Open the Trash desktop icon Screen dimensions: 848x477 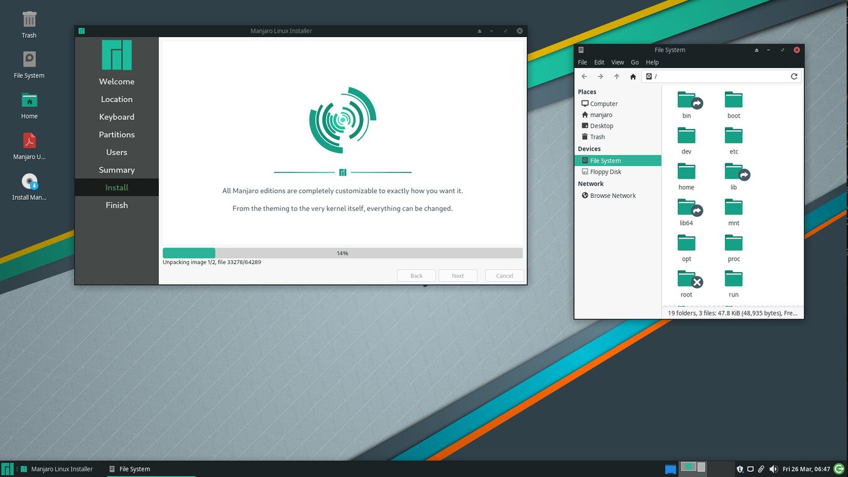coord(29,24)
